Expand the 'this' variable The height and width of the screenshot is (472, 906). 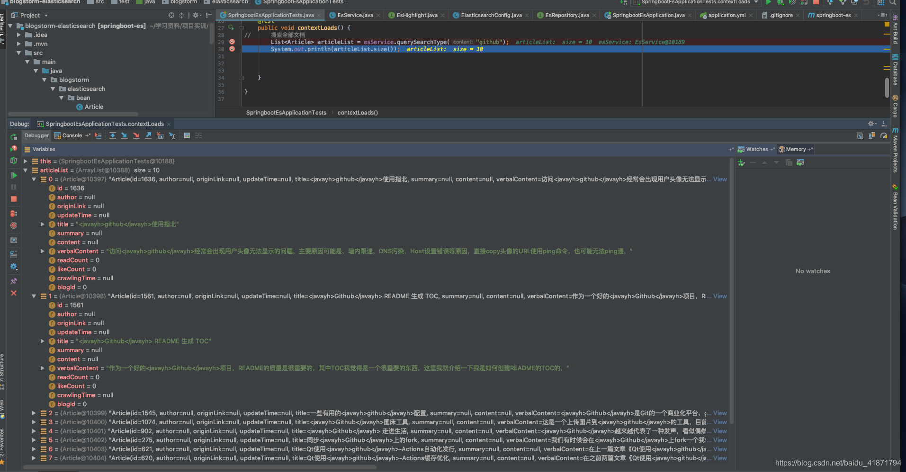[x=26, y=161]
